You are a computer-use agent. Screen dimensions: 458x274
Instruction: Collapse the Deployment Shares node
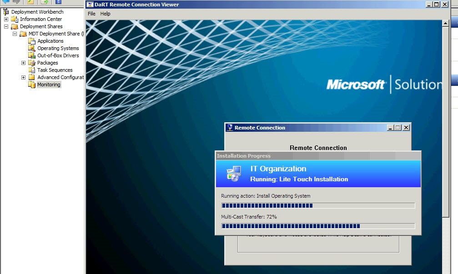tap(6, 26)
